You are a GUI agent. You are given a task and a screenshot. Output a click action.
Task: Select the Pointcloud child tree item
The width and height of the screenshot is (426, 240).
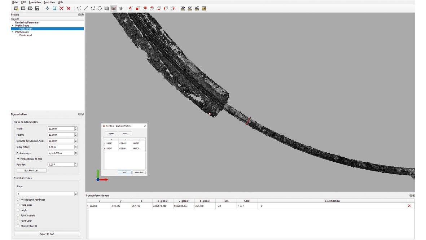click(x=26, y=35)
